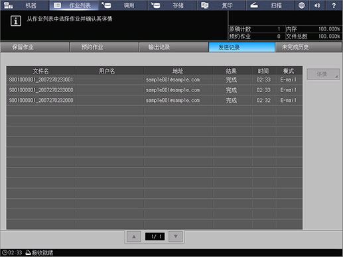The width and height of the screenshot is (343, 257).
Task: Click the speaker volume icon
Action: tap(317, 5)
